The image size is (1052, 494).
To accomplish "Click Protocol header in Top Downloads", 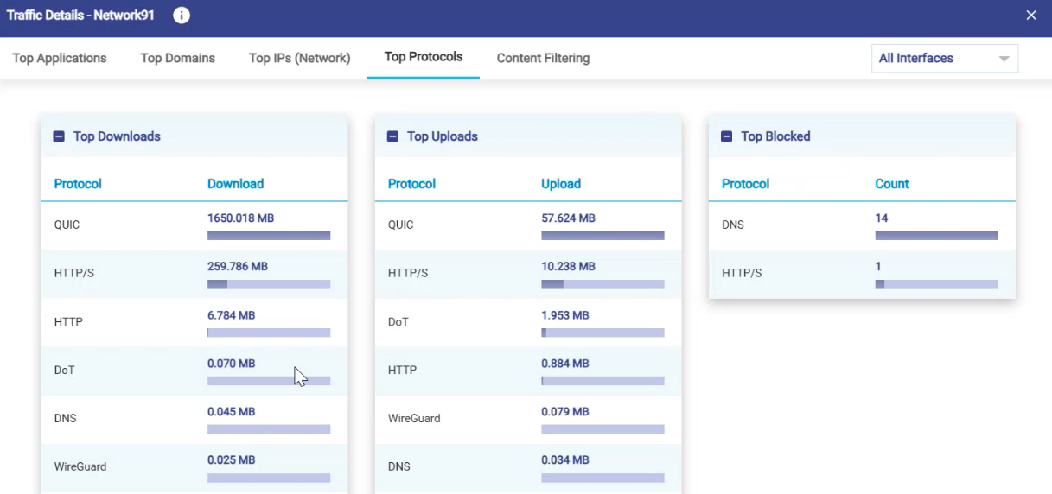I will pos(78,184).
